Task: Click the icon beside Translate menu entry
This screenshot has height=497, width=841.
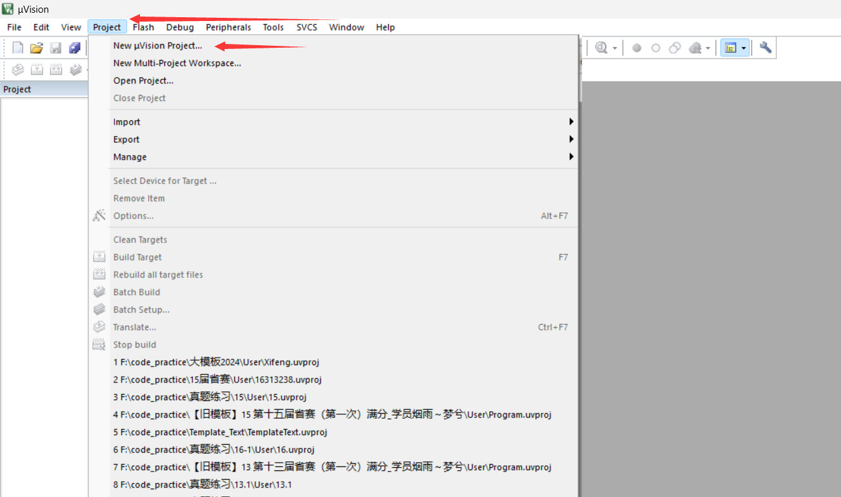Action: point(99,327)
